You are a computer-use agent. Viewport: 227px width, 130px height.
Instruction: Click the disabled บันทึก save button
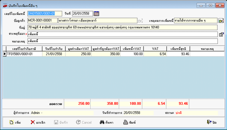point(61,123)
